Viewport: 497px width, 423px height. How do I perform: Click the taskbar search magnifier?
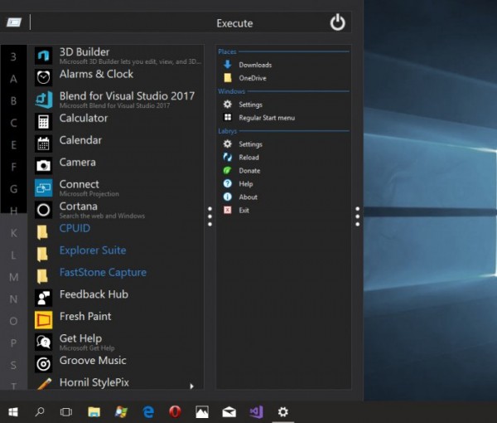click(40, 412)
